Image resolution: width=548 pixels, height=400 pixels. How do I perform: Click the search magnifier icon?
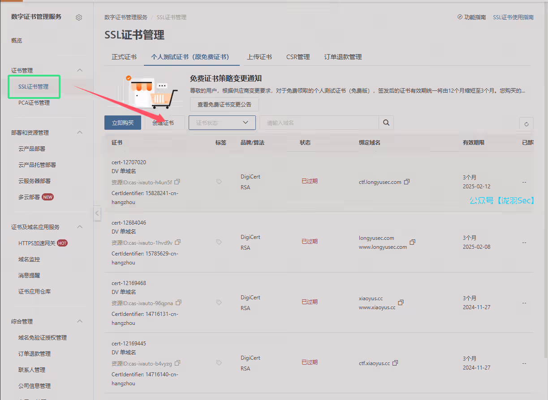pyautogui.click(x=386, y=123)
